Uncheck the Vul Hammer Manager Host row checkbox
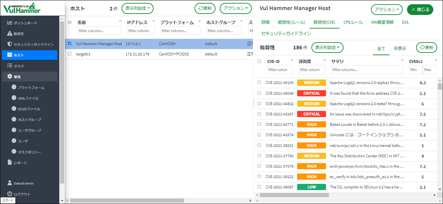Viewport: 443px width, 204px height. click(x=70, y=43)
